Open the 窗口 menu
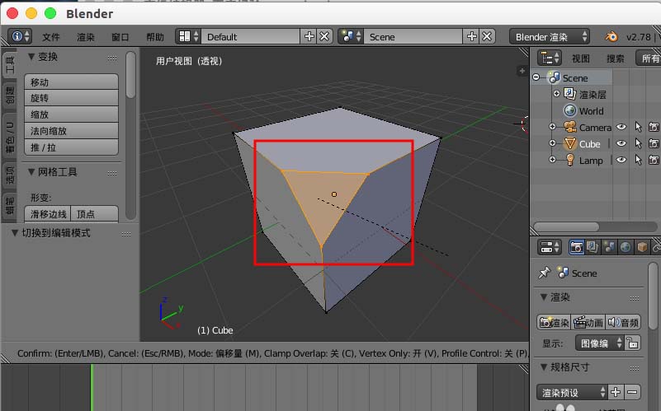Image resolution: width=661 pixels, height=411 pixels. [x=120, y=37]
